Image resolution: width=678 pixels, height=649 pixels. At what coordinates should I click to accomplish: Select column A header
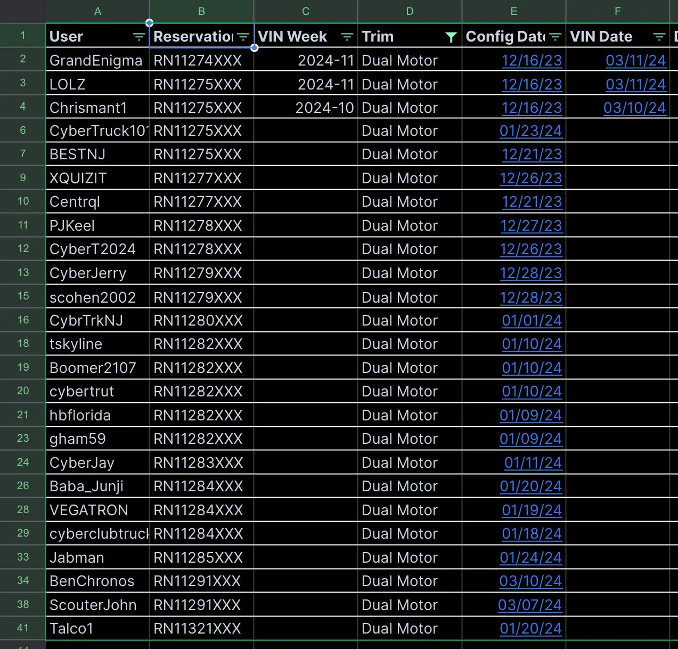tap(97, 11)
